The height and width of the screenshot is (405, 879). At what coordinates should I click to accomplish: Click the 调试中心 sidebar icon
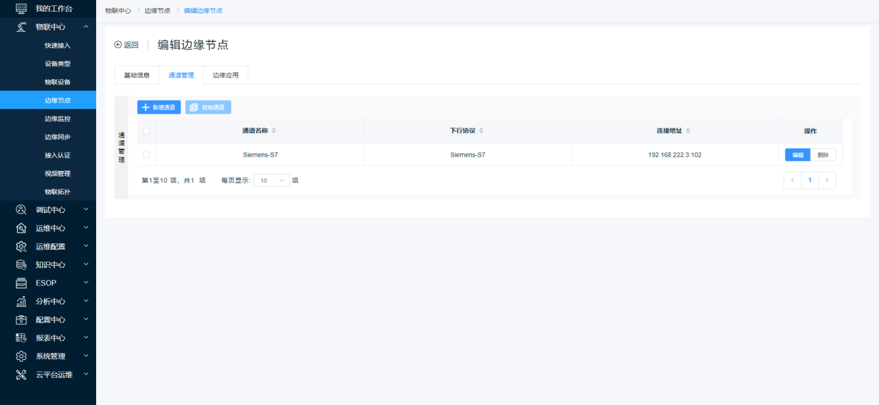[21, 210]
